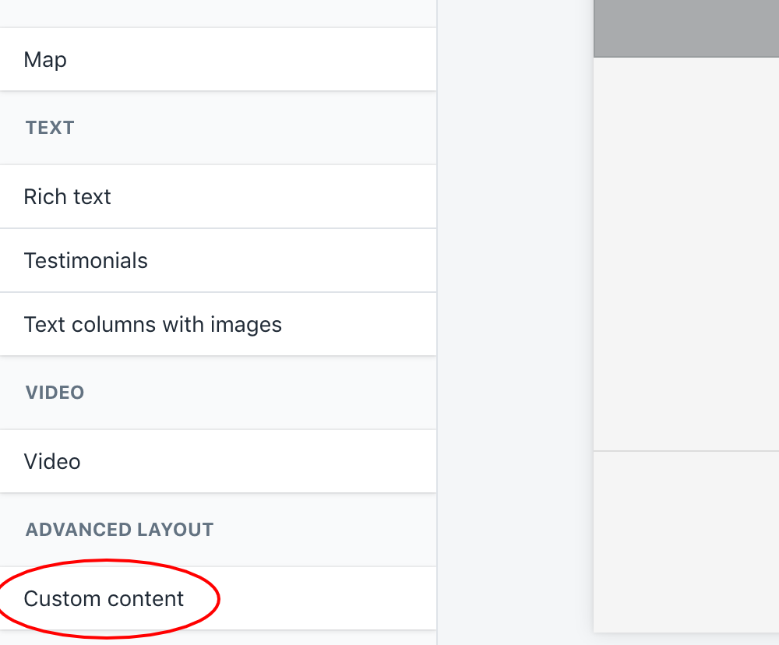Click the horizontal divider in the preview panel

click(686, 450)
